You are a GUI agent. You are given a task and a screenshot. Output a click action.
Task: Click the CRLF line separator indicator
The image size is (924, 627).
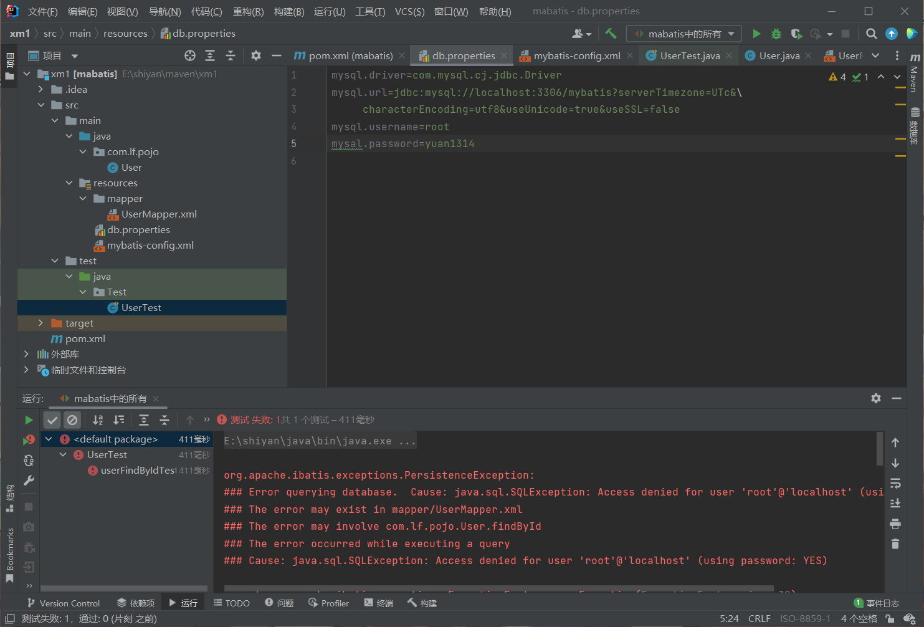point(759,619)
